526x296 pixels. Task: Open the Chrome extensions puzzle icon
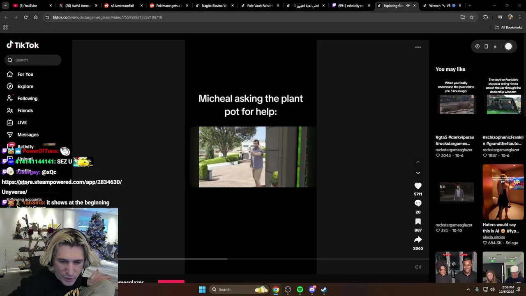tap(486, 17)
